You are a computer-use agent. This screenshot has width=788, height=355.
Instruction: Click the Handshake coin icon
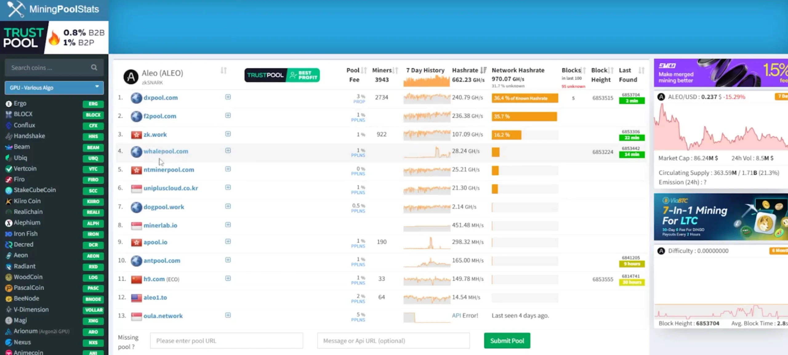(x=9, y=136)
